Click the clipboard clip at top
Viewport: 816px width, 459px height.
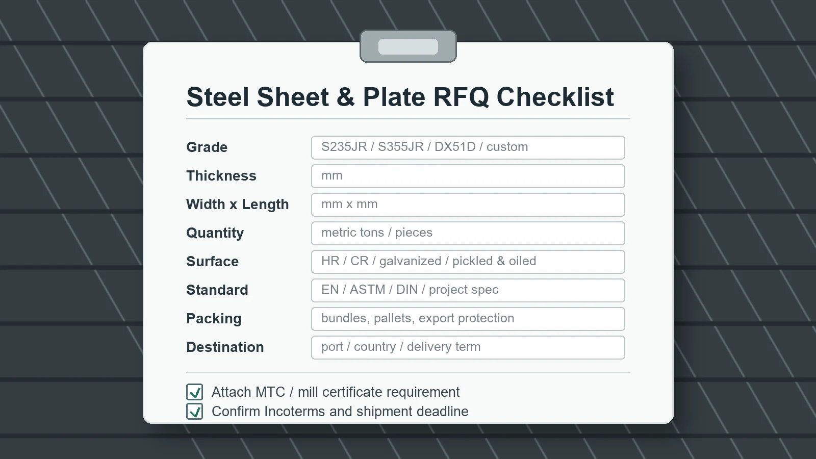[408, 46]
